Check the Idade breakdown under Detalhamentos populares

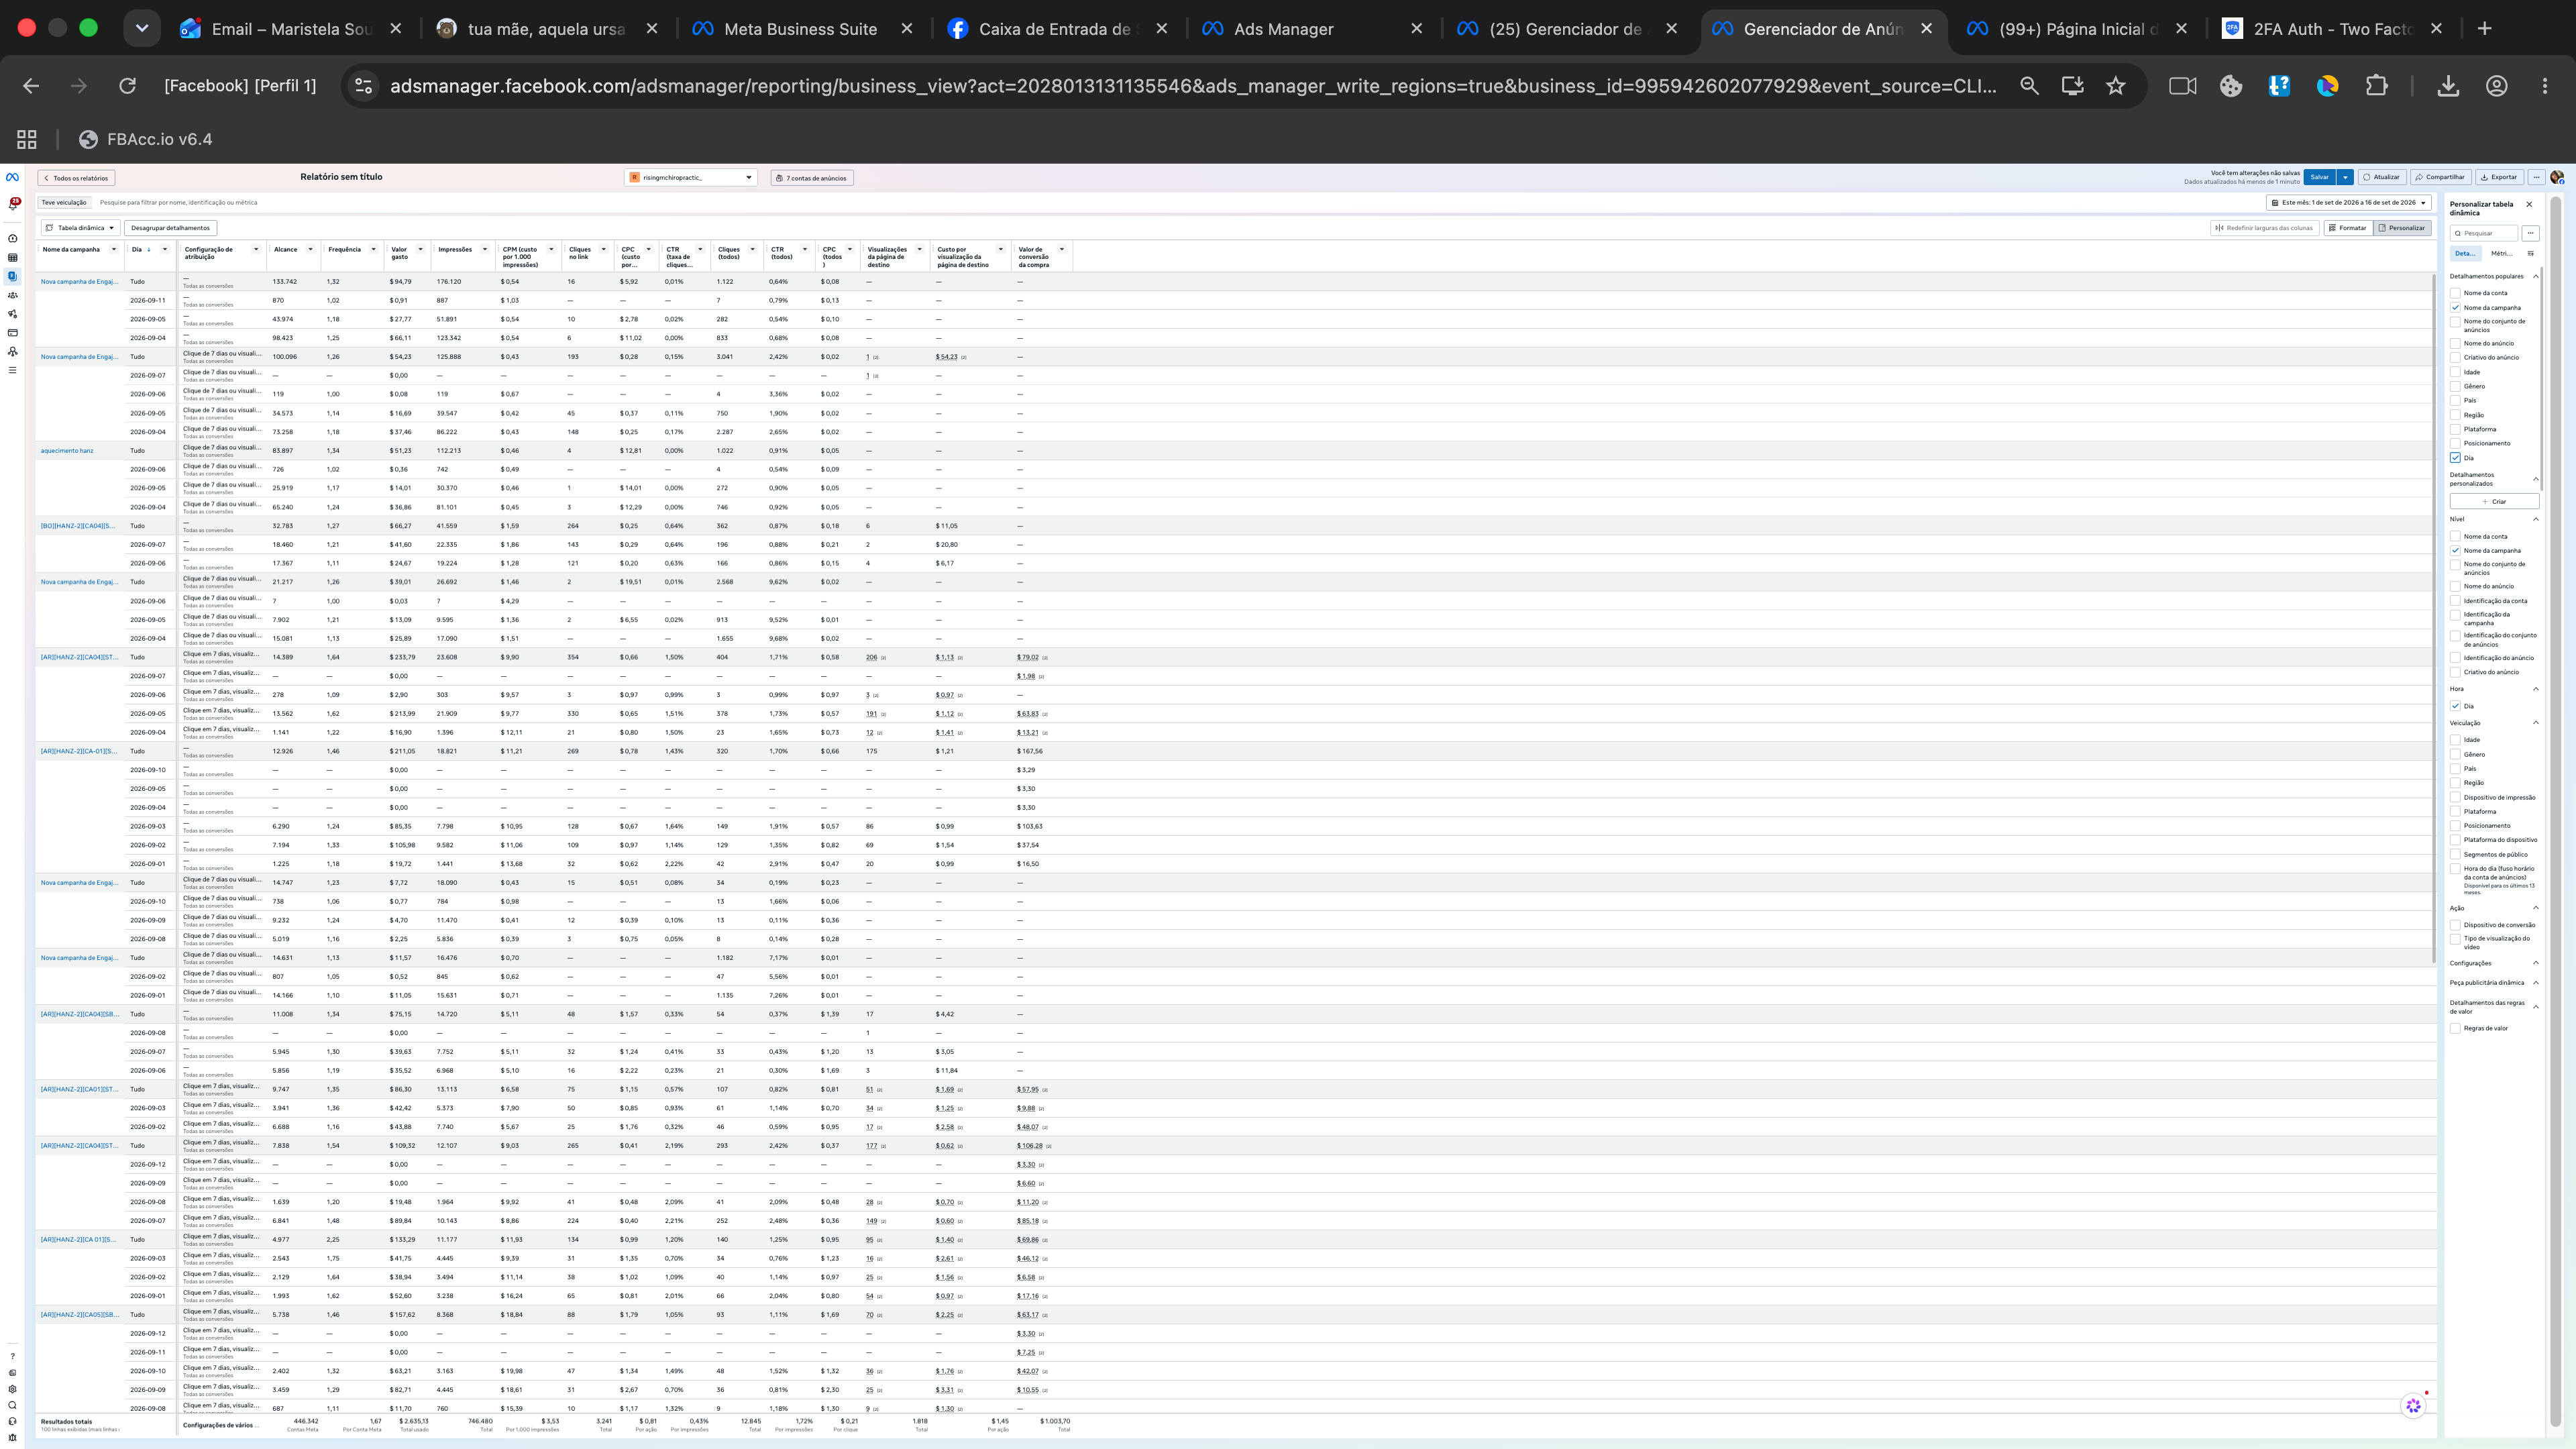2455,372
